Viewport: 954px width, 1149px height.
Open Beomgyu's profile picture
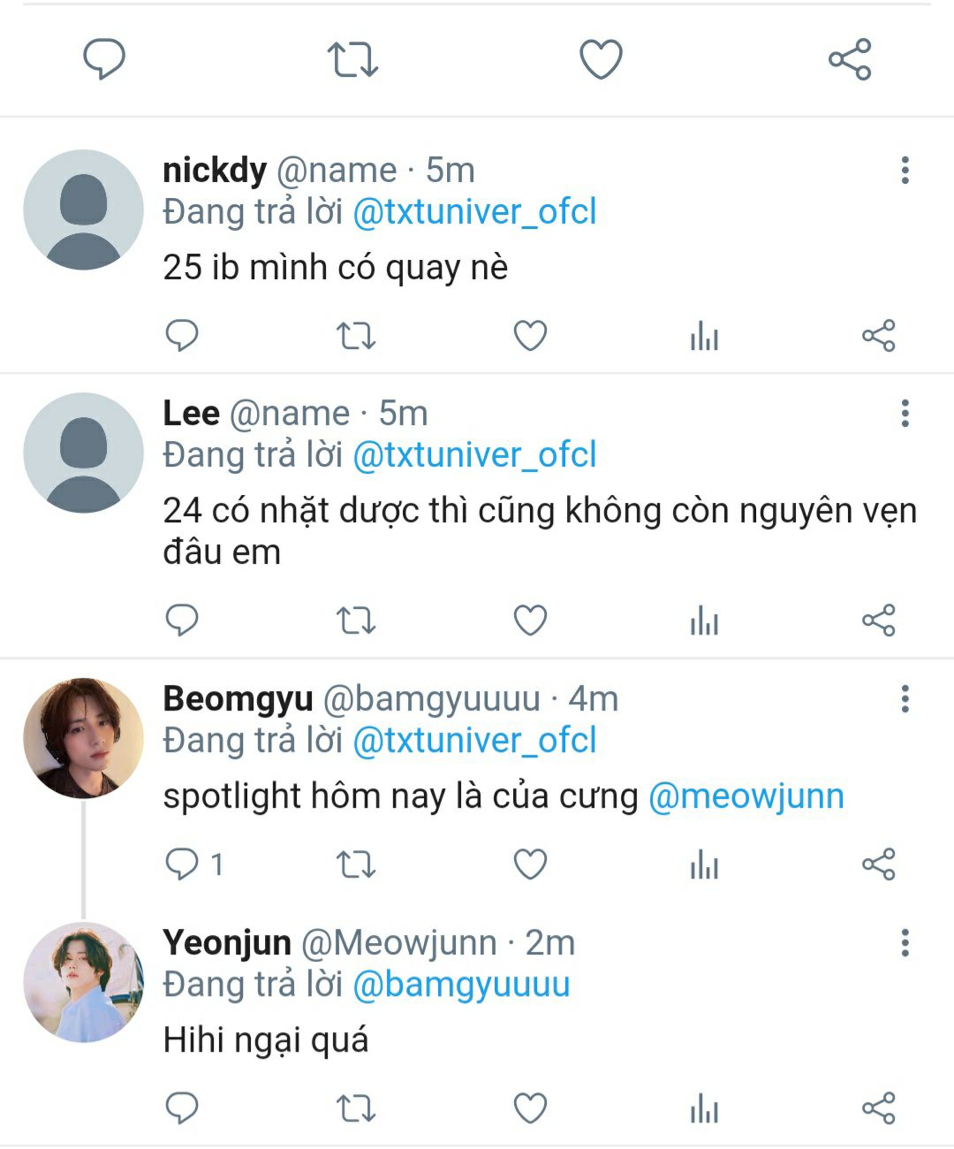(83, 738)
